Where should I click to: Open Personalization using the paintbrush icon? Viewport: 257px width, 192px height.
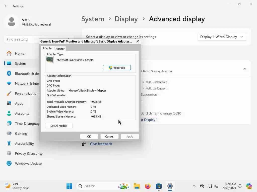point(9,93)
